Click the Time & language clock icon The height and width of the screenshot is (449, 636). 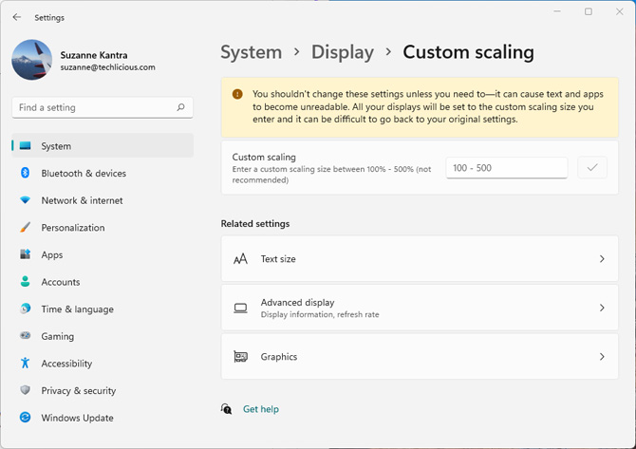click(x=25, y=309)
